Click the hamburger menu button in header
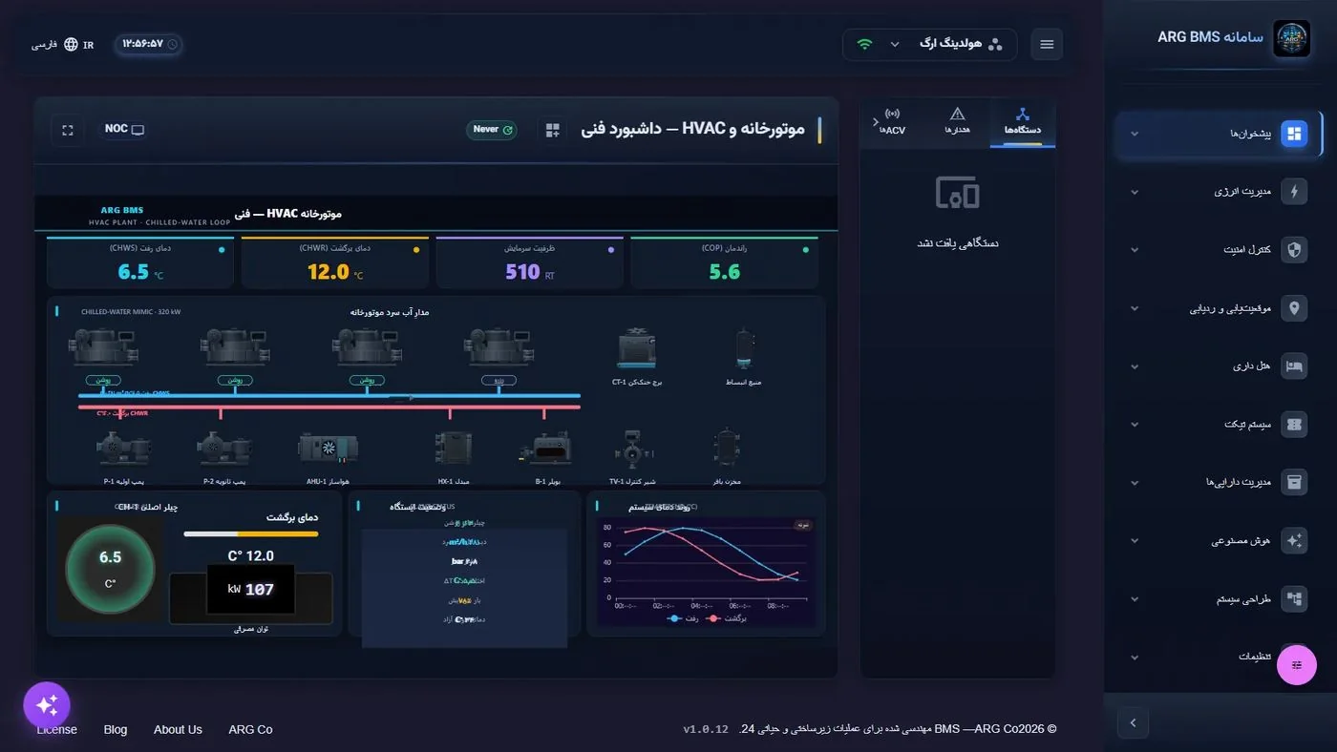 coord(1047,44)
